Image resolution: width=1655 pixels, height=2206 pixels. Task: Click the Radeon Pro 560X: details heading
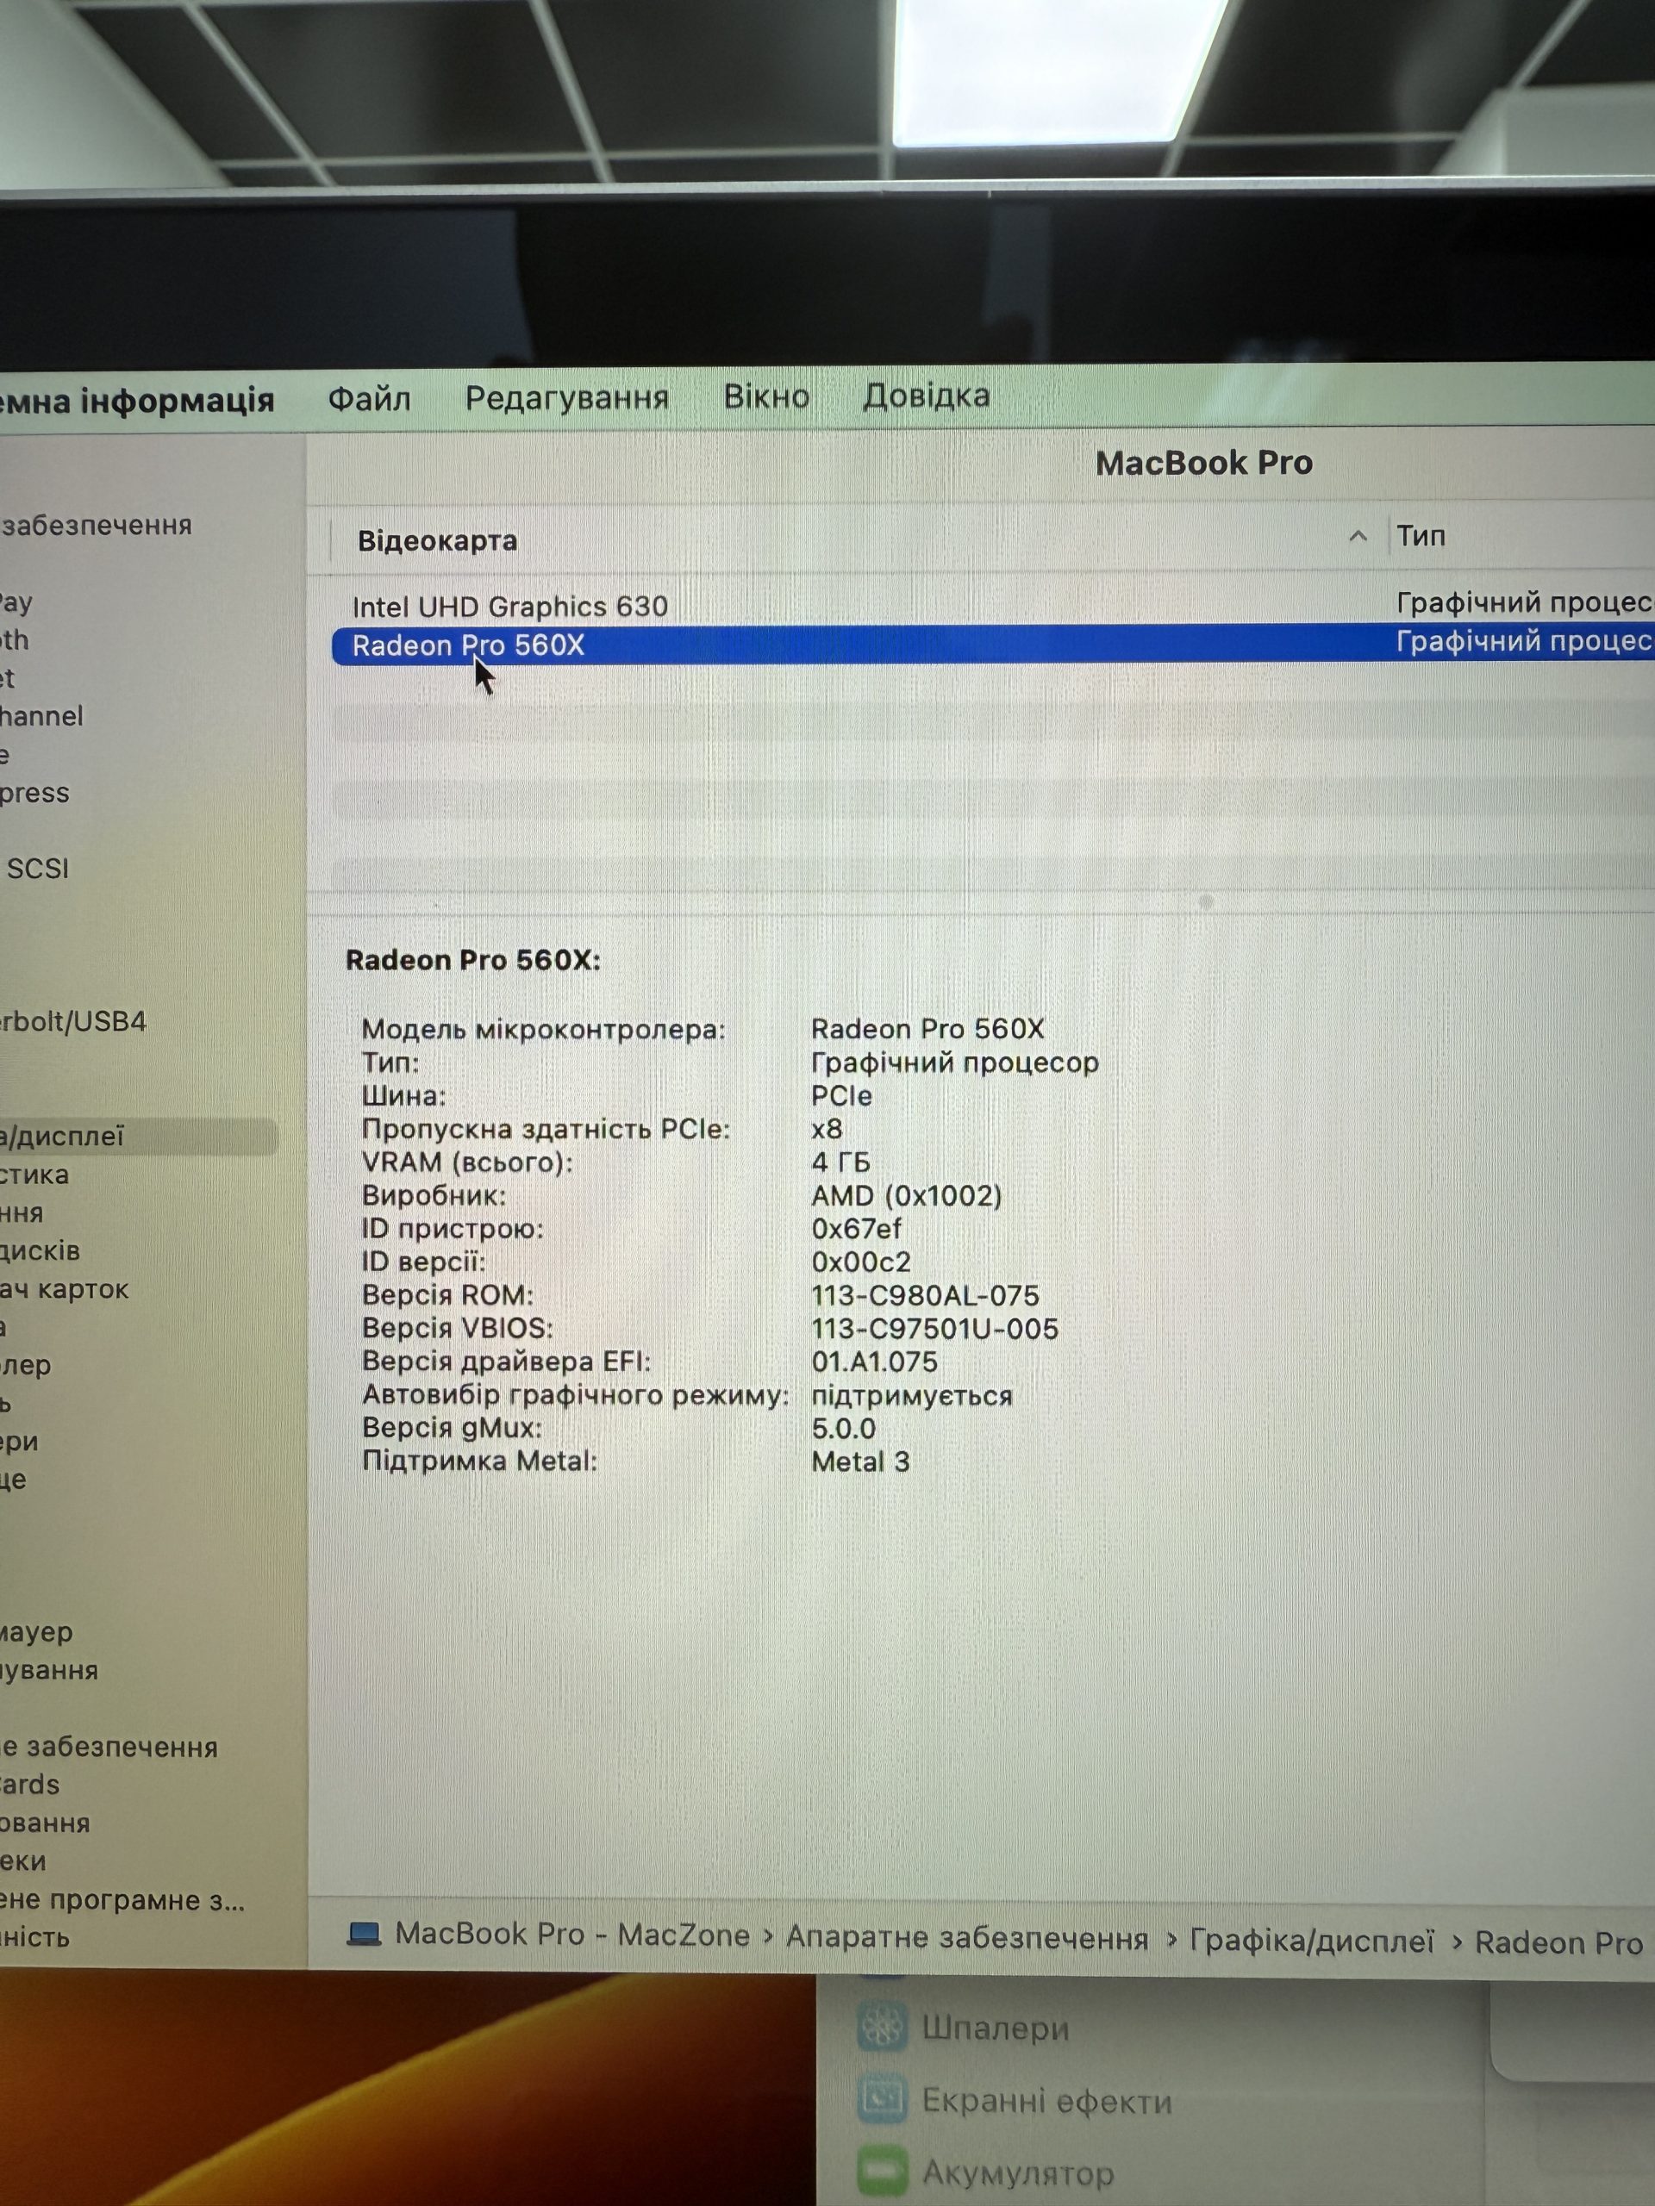pyautogui.click(x=473, y=959)
